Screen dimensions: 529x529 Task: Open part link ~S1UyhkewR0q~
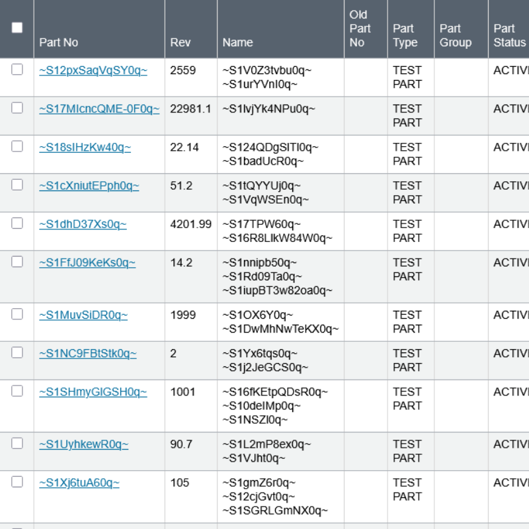(x=84, y=444)
